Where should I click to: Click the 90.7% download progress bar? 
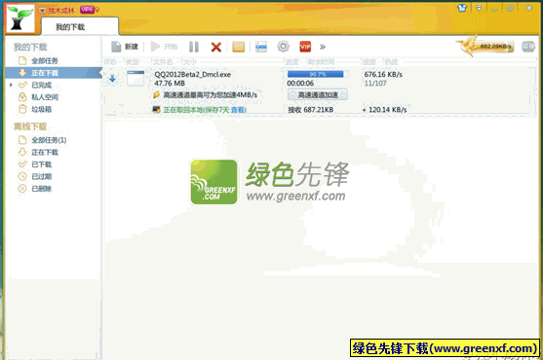click(317, 74)
